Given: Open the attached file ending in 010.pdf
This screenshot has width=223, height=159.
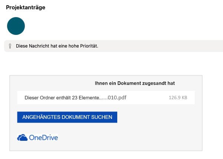Looking at the screenshot, I should (x=119, y=98).
